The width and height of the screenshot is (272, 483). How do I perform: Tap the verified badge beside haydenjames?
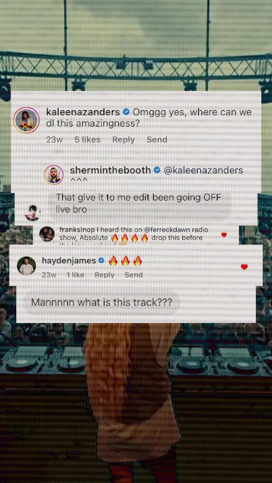101,261
